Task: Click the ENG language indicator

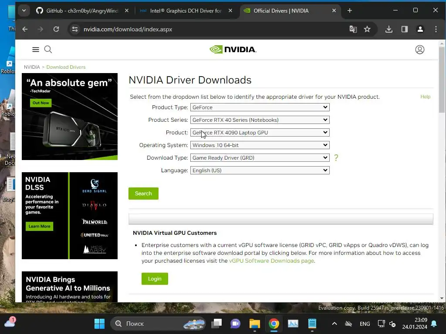Action: click(x=365, y=324)
